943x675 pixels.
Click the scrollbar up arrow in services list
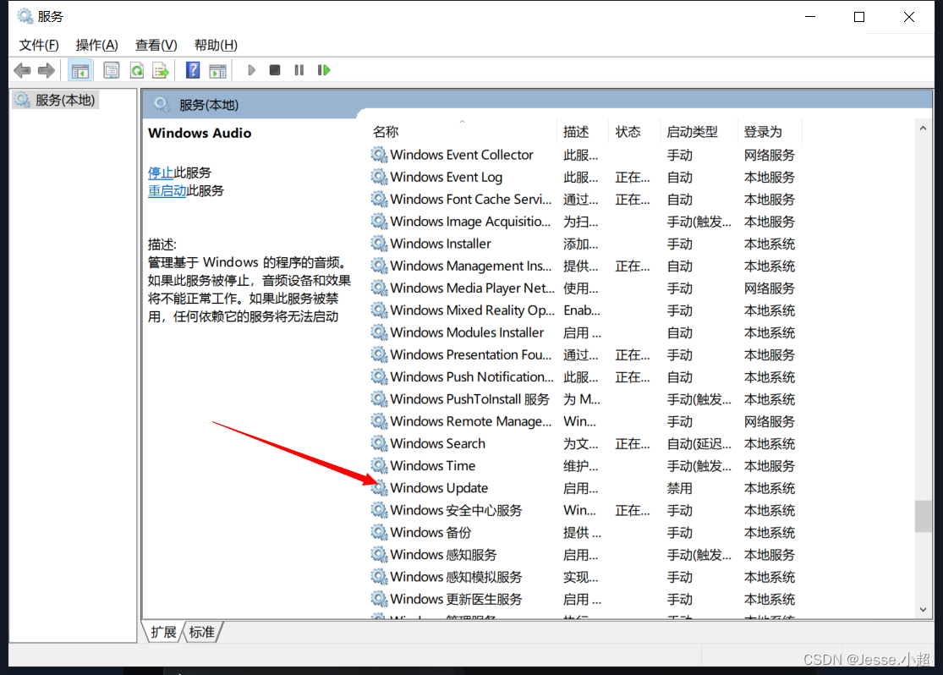[x=924, y=128]
